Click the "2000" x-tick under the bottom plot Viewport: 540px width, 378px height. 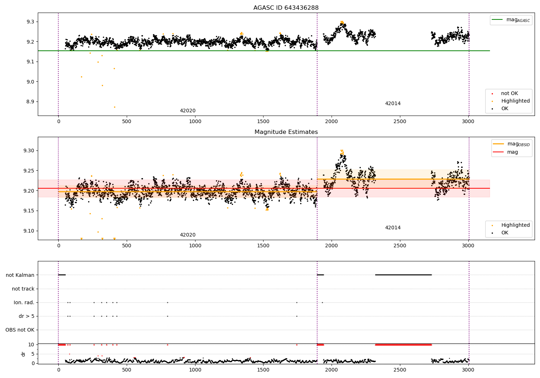click(332, 370)
